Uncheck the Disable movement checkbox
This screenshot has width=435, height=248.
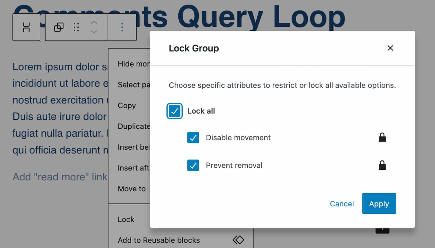pyautogui.click(x=193, y=138)
